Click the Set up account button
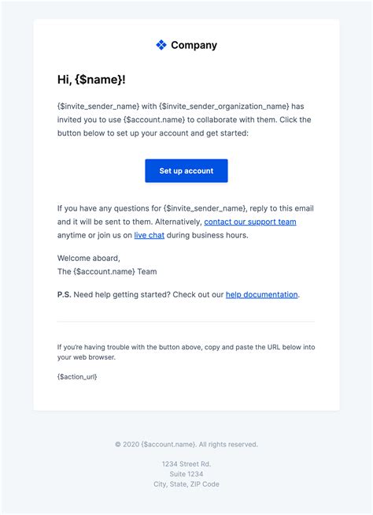 point(186,171)
